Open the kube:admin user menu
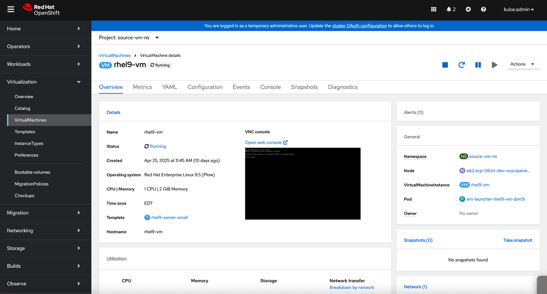Screen dimensions: 547x294 [x=518, y=9]
